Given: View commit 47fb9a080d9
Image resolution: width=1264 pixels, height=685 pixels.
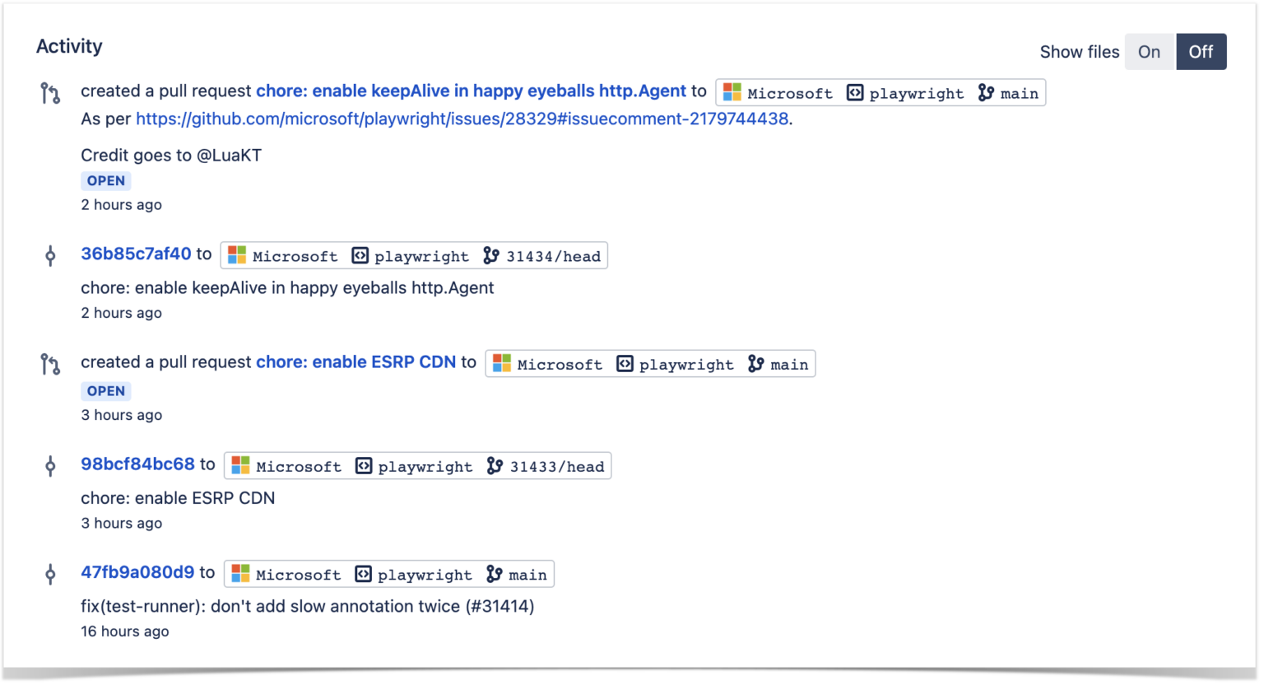Looking at the screenshot, I should (x=137, y=572).
